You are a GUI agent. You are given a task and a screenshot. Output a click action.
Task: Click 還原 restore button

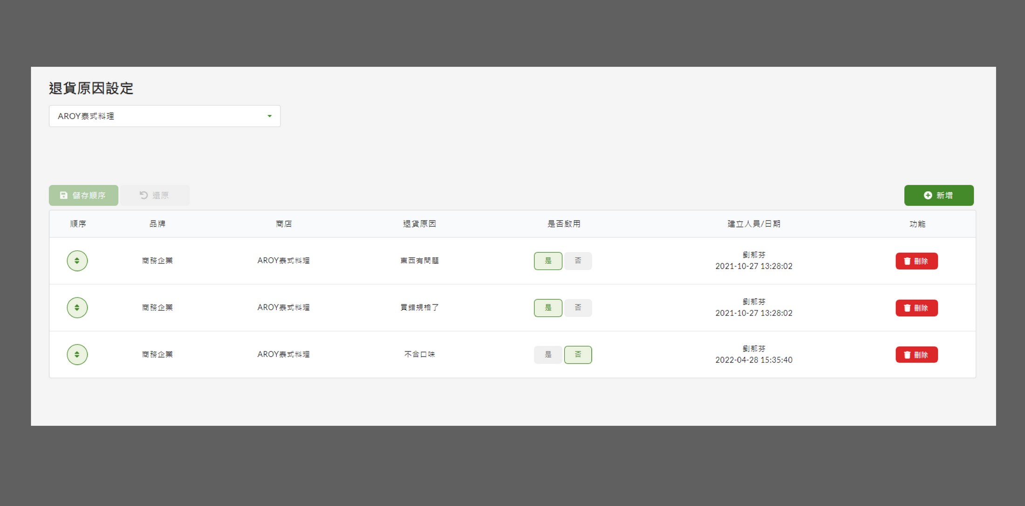[155, 196]
